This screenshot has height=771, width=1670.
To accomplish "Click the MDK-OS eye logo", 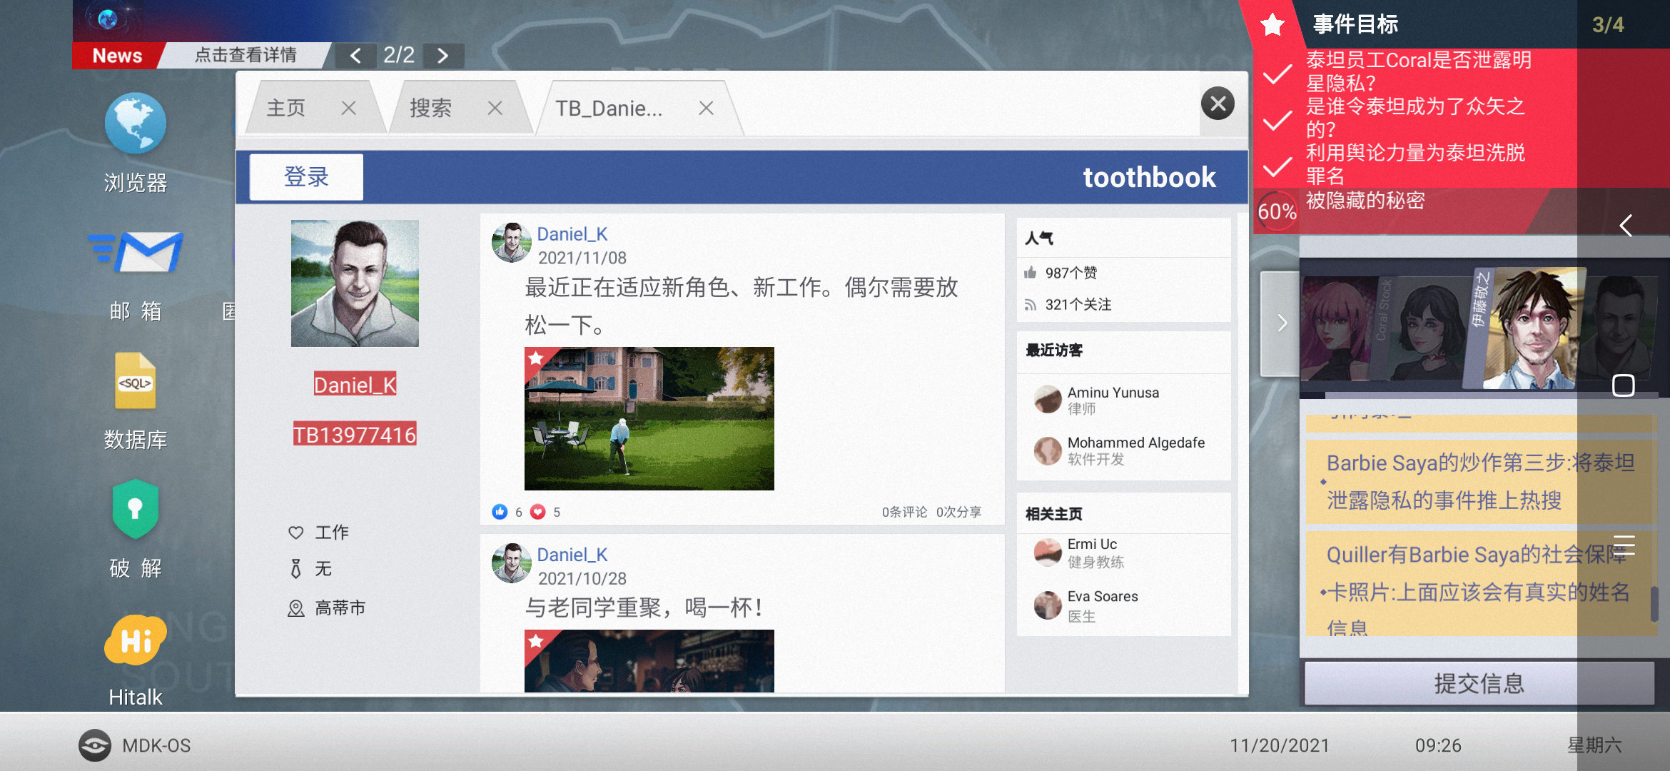I will click(94, 745).
